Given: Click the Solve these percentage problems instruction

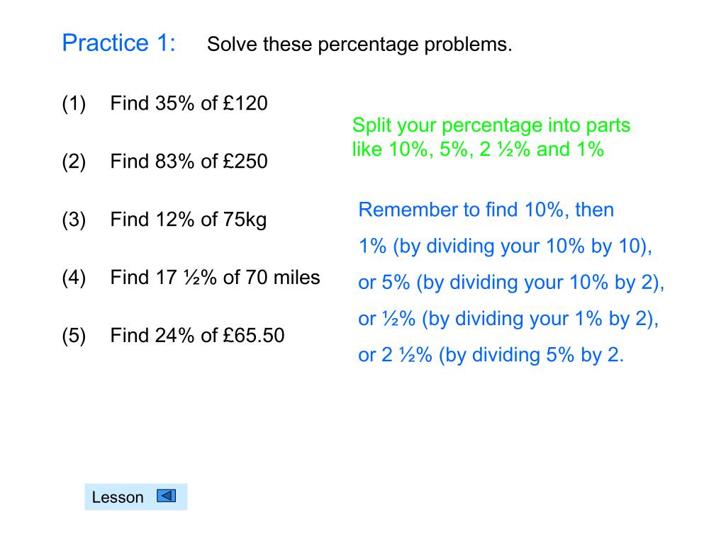Looking at the screenshot, I should coord(359,45).
